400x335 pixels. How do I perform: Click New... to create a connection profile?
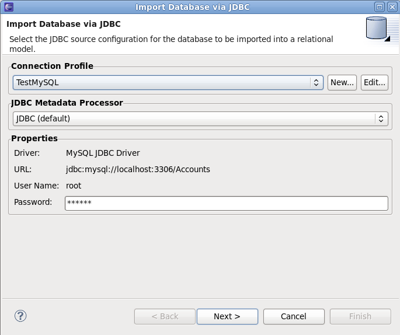pyautogui.click(x=342, y=83)
